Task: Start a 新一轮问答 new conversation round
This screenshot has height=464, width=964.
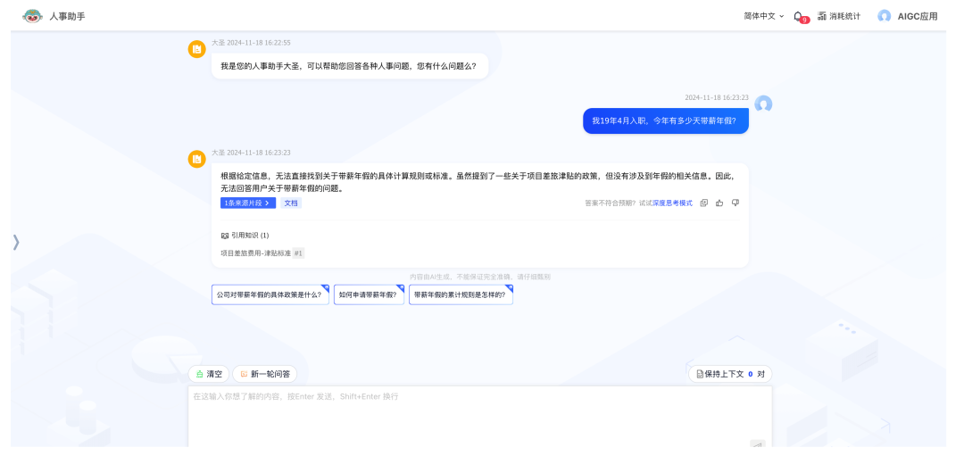Action: pos(264,374)
